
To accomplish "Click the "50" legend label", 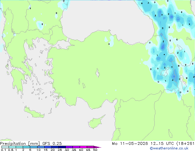I will pyautogui.click(x=95, y=150).
